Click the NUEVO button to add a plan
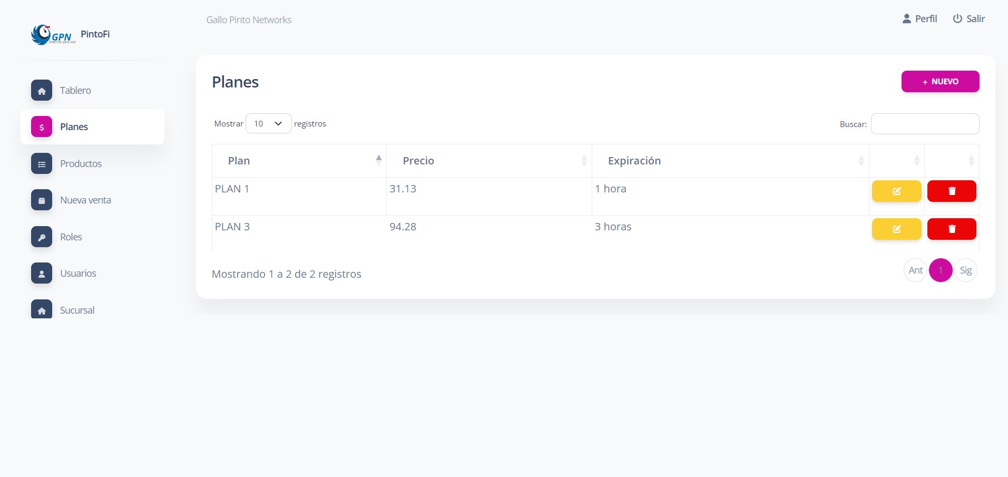This screenshot has width=1008, height=477. [x=940, y=82]
